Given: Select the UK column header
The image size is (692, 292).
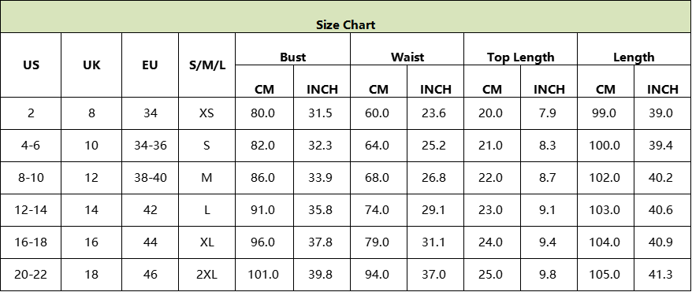Looking at the screenshot, I should pos(91,65).
